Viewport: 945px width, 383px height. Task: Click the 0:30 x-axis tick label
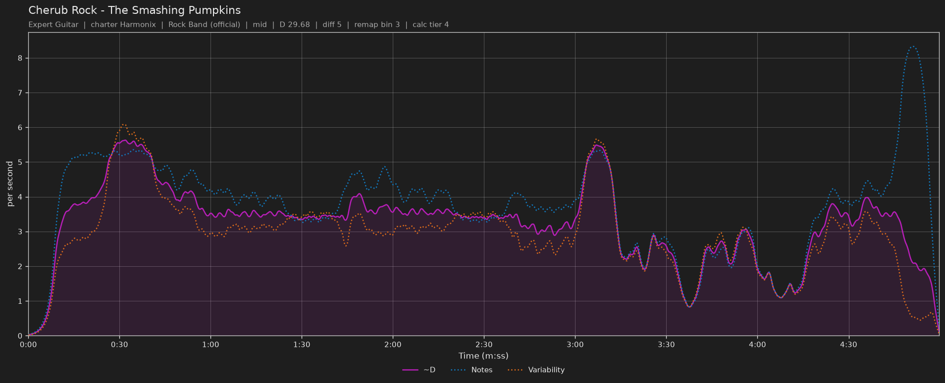tap(119, 344)
